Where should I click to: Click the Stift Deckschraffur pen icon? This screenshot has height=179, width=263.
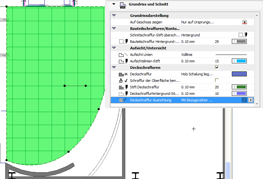click(123, 87)
